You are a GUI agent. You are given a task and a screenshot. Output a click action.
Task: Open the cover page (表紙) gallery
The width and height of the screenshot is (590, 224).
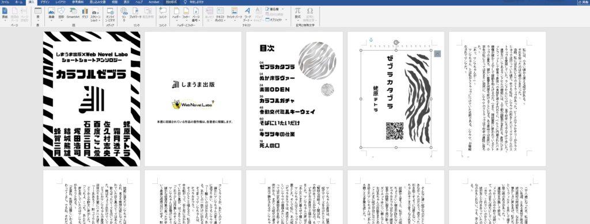(x=5, y=14)
